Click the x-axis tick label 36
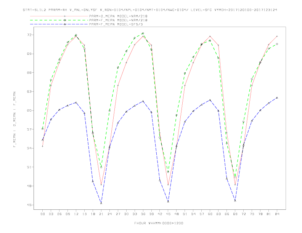The image size is (302, 233). [143, 214]
